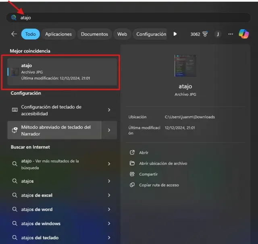Click the Abrir open icon
258x244 pixels.
[132, 153]
